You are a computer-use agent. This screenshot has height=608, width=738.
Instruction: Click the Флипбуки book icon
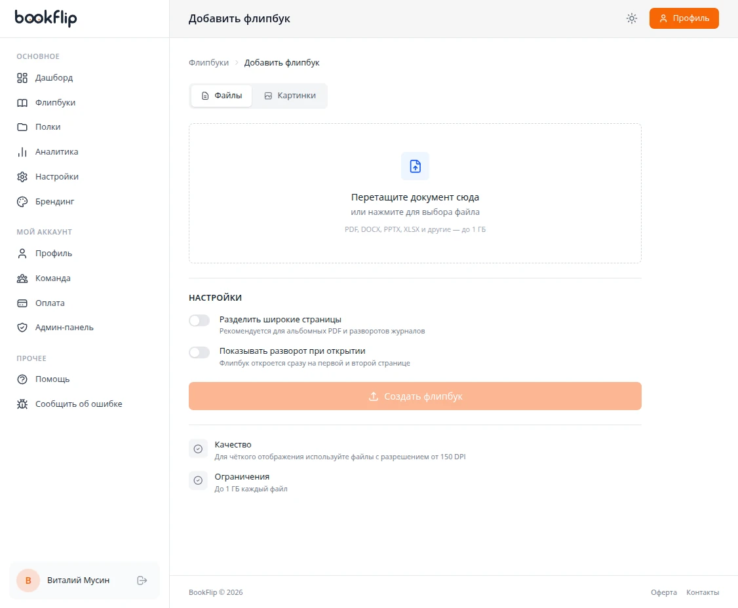tap(22, 103)
